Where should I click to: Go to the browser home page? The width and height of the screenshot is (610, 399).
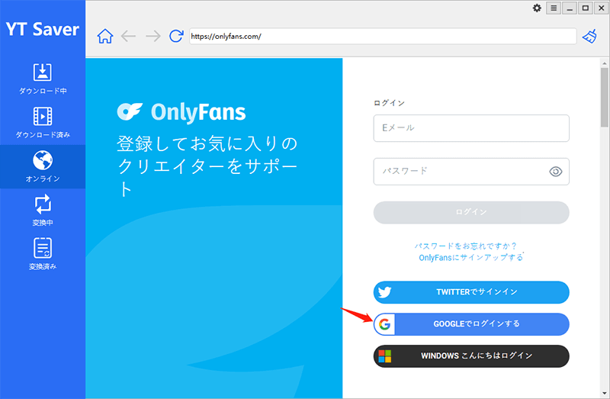[x=105, y=36]
